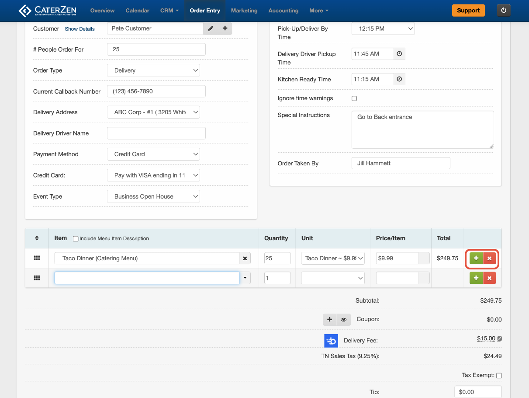
Task: Remove the Taco Dinner row with red x
Action: (x=489, y=258)
